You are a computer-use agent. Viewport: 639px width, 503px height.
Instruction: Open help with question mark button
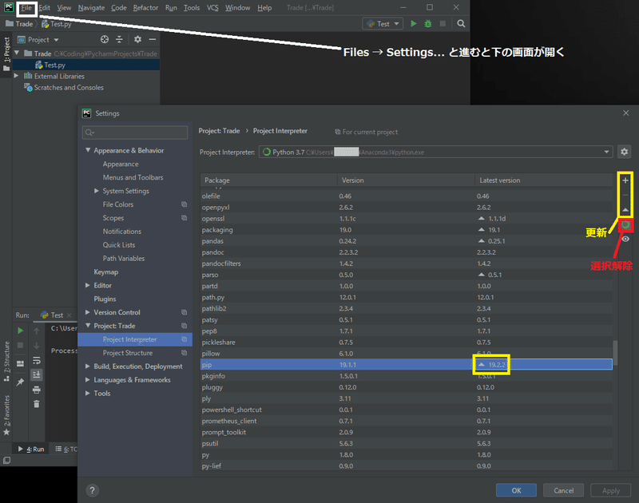(93, 490)
